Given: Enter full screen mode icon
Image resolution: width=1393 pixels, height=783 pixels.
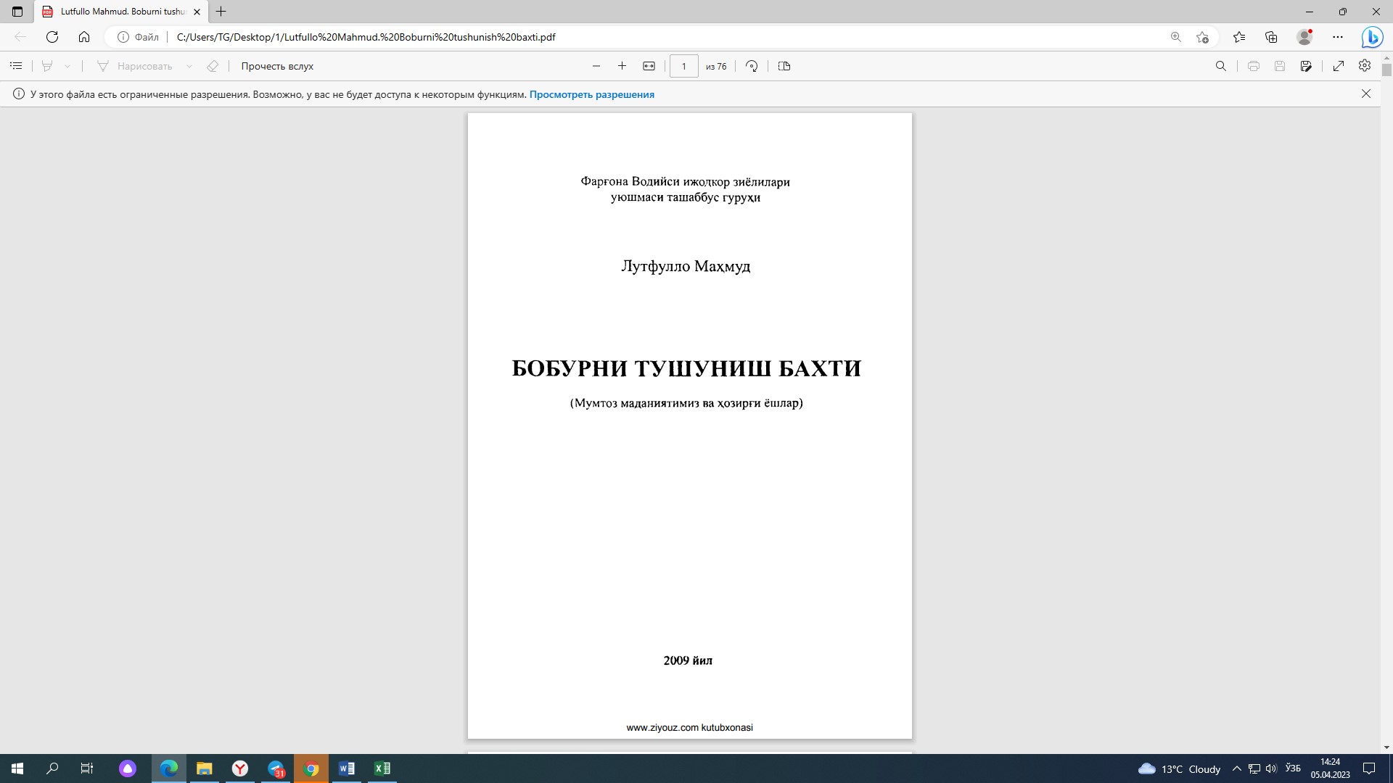Looking at the screenshot, I should (x=1338, y=66).
